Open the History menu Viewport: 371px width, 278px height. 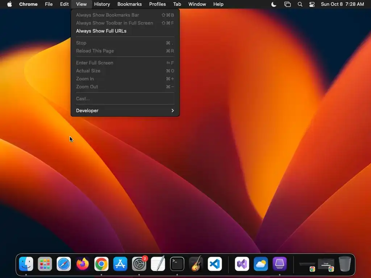click(102, 4)
